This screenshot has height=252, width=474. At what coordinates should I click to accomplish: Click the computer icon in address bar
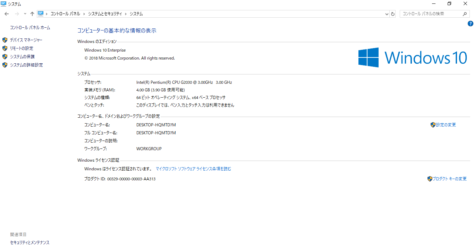click(41, 13)
